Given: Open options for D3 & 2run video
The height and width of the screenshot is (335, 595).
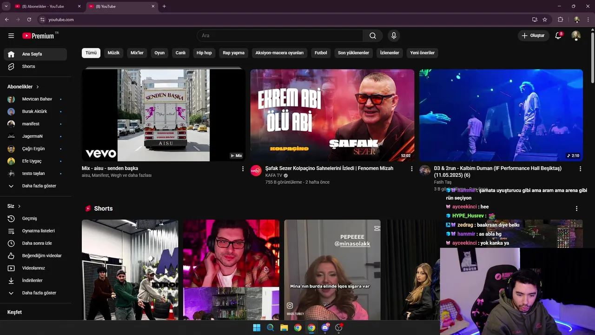Looking at the screenshot, I should point(580,169).
